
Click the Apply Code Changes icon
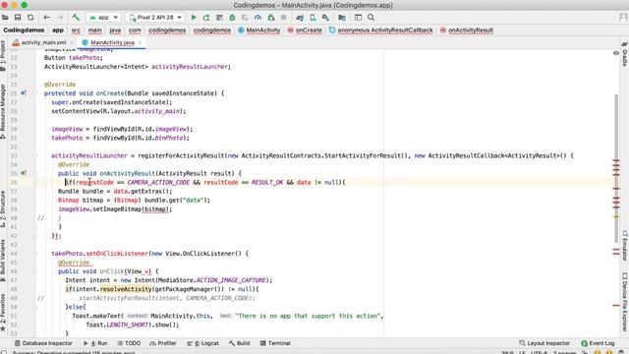click(x=219, y=18)
